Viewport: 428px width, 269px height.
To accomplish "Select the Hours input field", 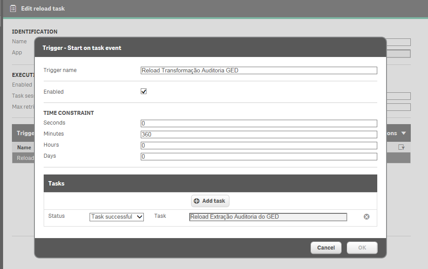I will click(259, 145).
